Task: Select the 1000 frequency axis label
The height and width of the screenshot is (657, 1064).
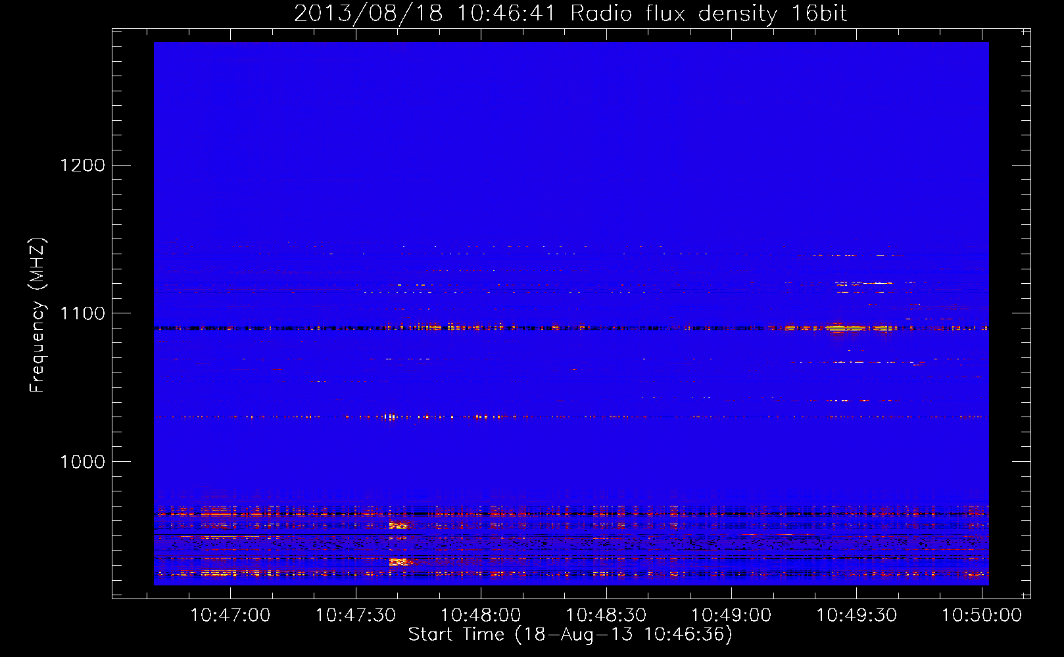Action: click(83, 462)
